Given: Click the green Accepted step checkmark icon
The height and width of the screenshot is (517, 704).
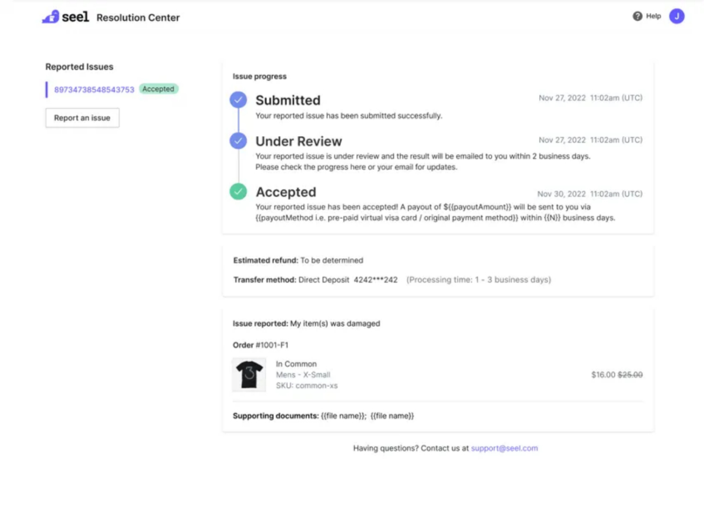Looking at the screenshot, I should pos(238,191).
